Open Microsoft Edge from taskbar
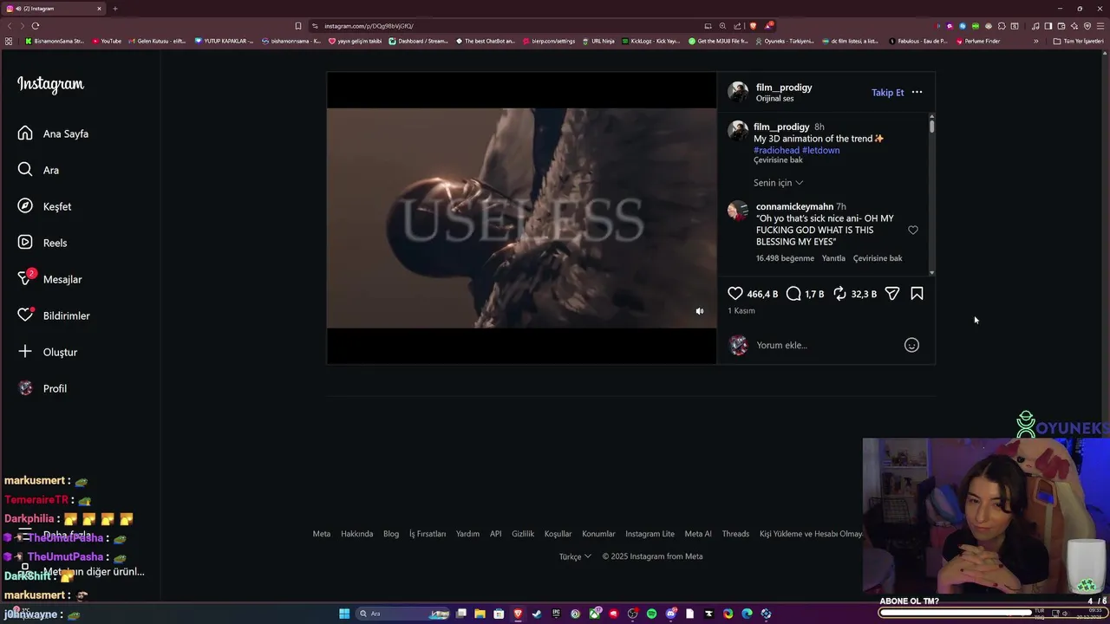 tap(747, 614)
